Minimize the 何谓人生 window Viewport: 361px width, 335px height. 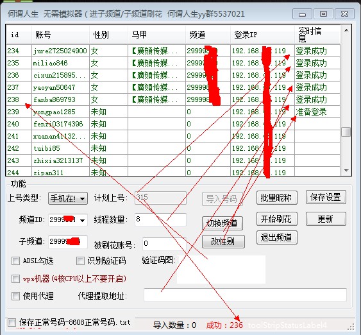302,14
